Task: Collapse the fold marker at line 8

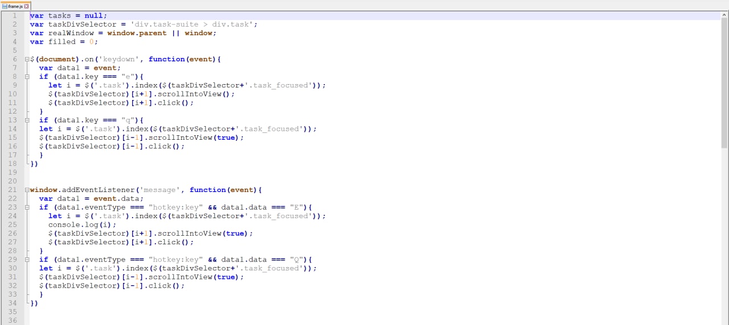Action: coord(27,77)
